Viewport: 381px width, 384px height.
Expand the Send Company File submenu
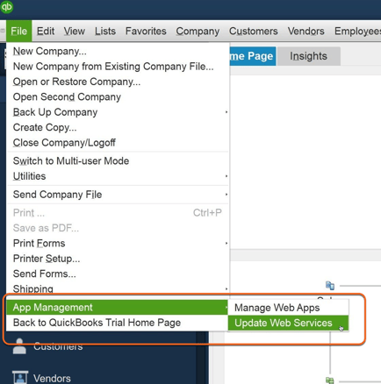coord(118,195)
